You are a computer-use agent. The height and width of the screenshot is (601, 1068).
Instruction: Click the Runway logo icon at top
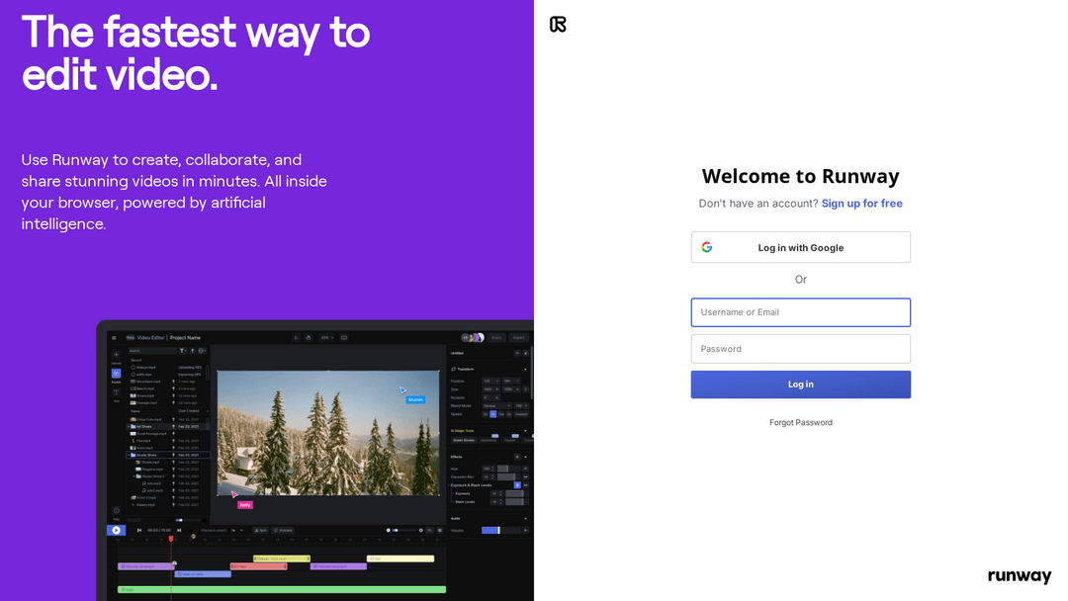tap(558, 25)
